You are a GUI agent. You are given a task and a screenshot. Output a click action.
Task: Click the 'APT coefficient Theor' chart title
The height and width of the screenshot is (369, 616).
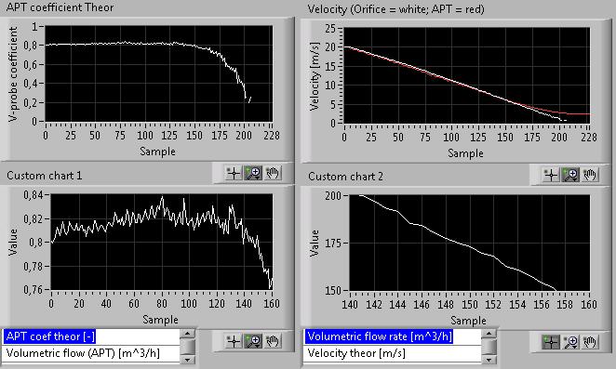click(60, 7)
